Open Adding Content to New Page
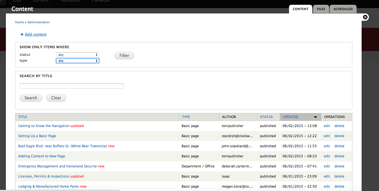 [x=41, y=156]
